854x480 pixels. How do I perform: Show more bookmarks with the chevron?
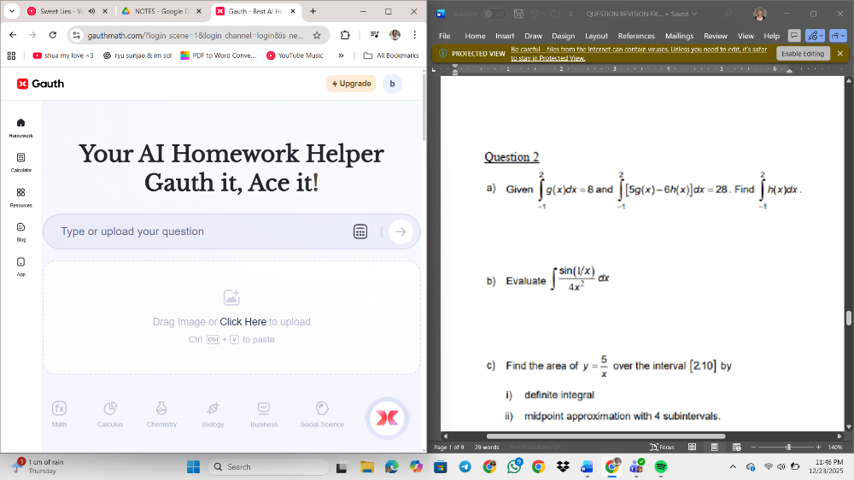342,56
